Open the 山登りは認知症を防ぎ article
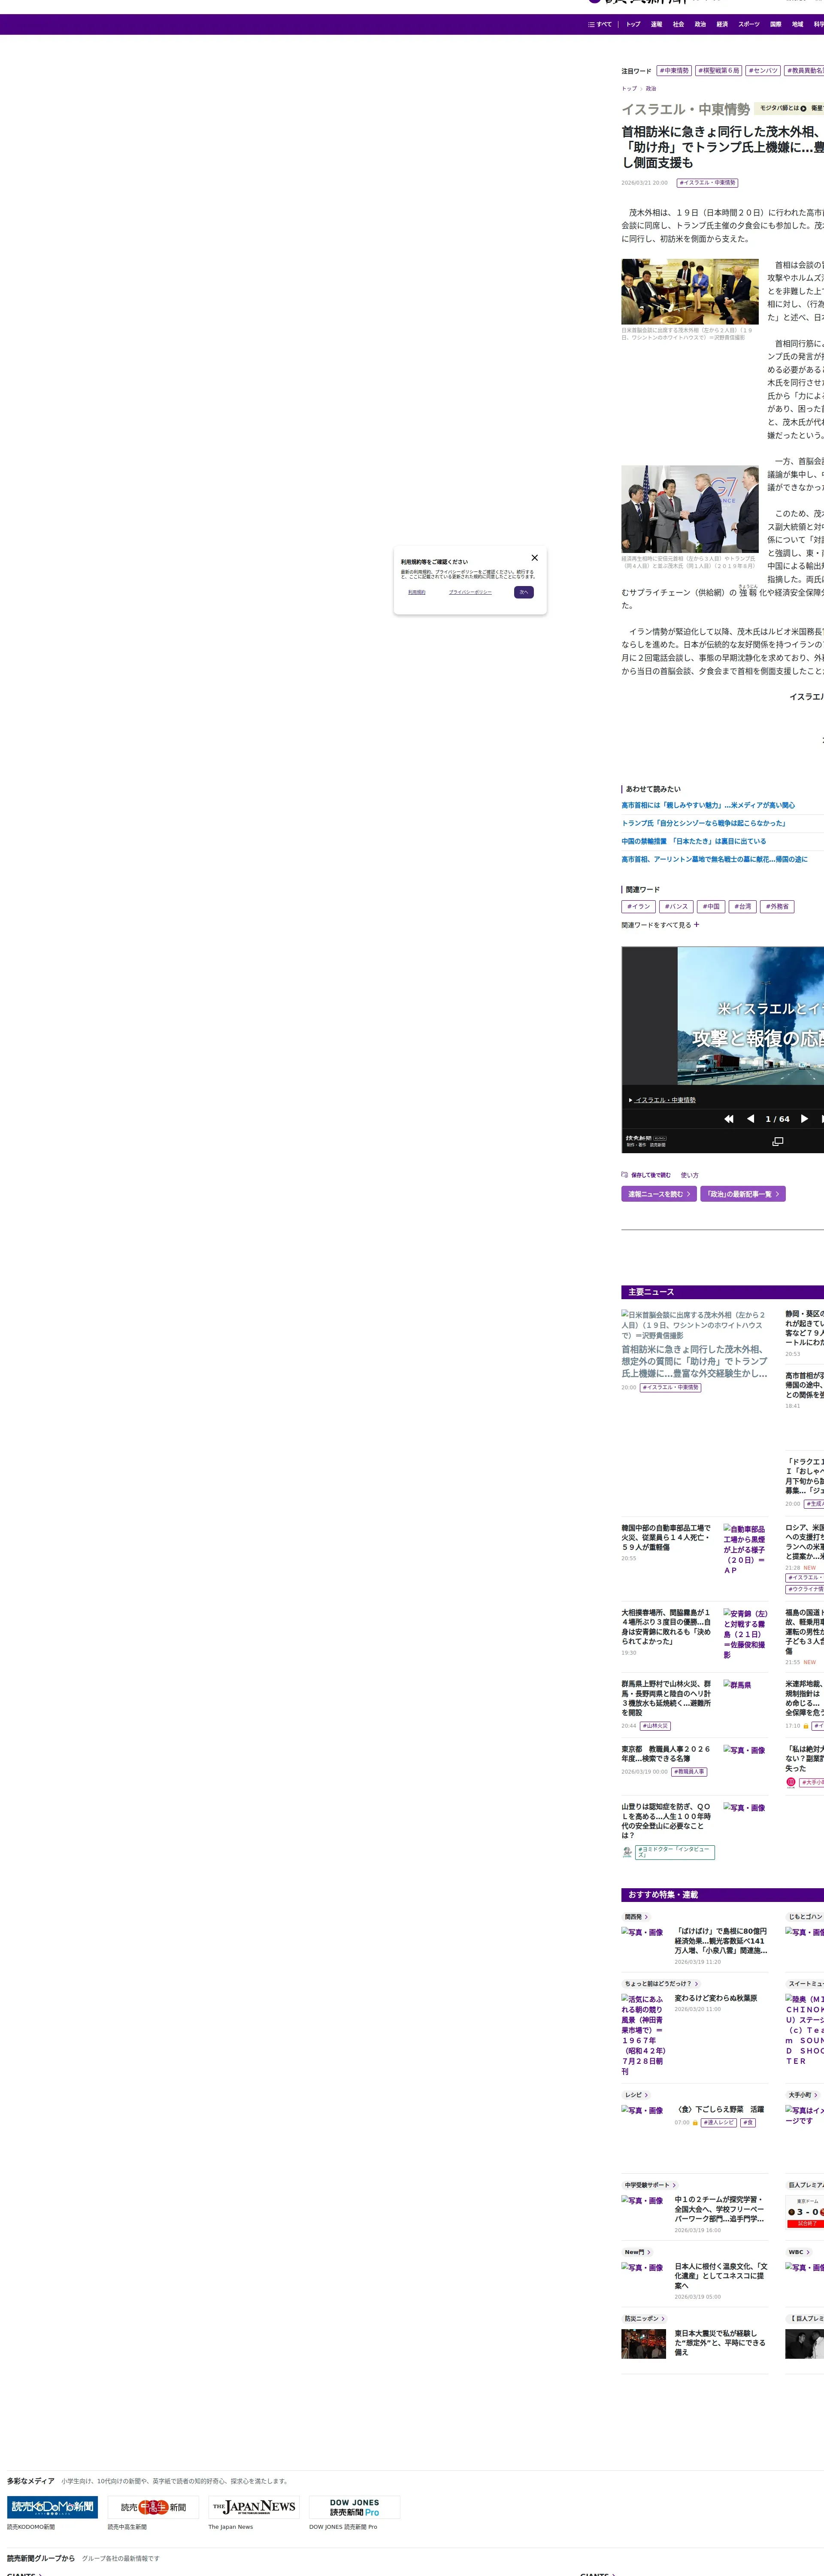 666,1821
